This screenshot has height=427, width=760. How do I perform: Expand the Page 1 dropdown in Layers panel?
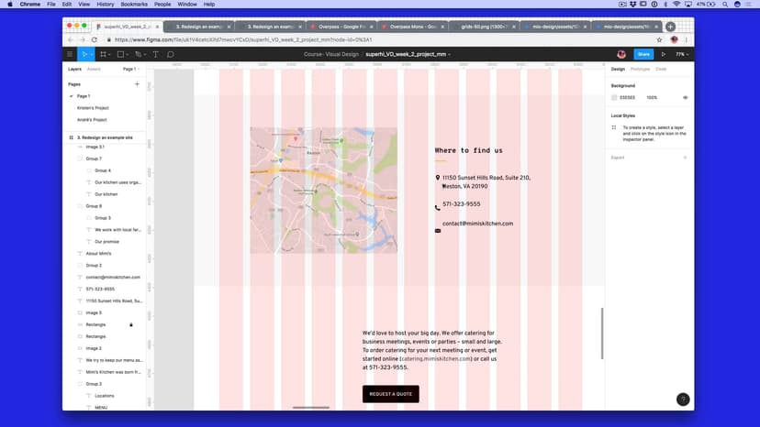coord(130,69)
